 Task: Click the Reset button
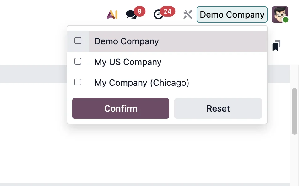[x=218, y=108]
